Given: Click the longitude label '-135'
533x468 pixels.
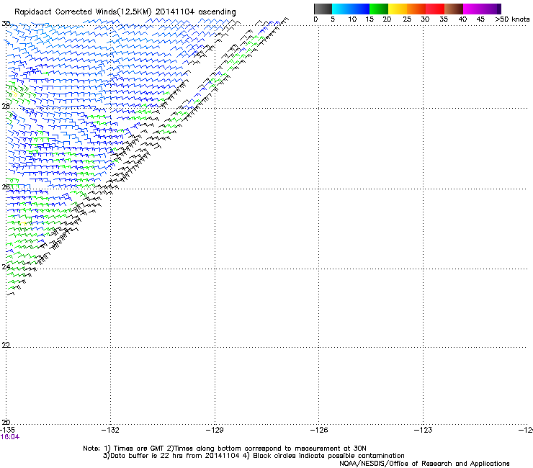Looking at the screenshot, I should [7, 430].
